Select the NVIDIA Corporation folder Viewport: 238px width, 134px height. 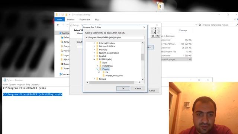pos(109,53)
